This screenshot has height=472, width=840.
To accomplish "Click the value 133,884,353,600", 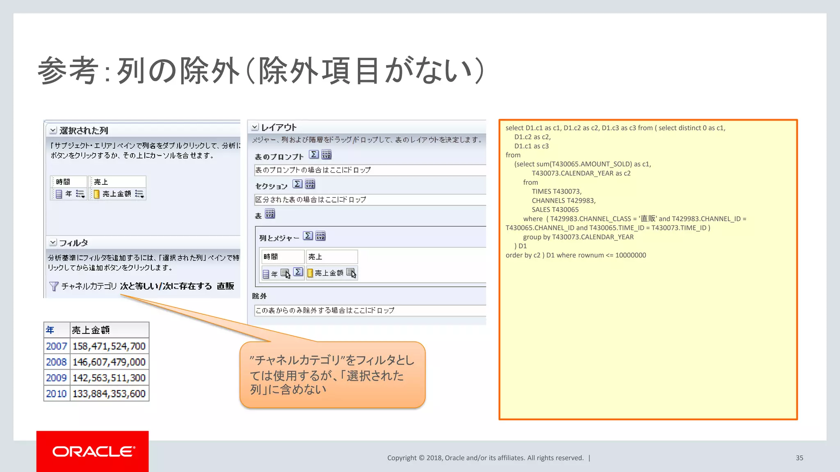I will click(x=109, y=394).
